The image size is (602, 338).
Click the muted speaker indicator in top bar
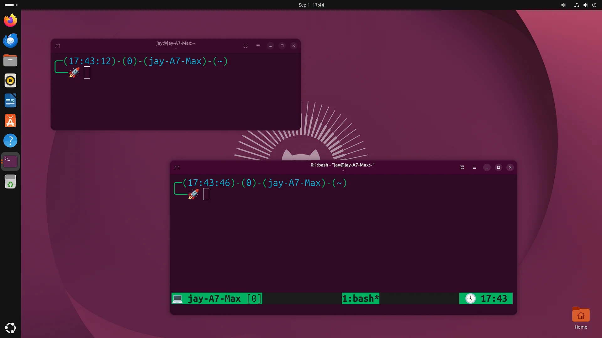coord(563,5)
